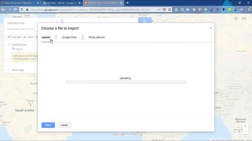Screen dimensions: 252x141
Task: Switch to the Upload tab
Action: coord(46,37)
